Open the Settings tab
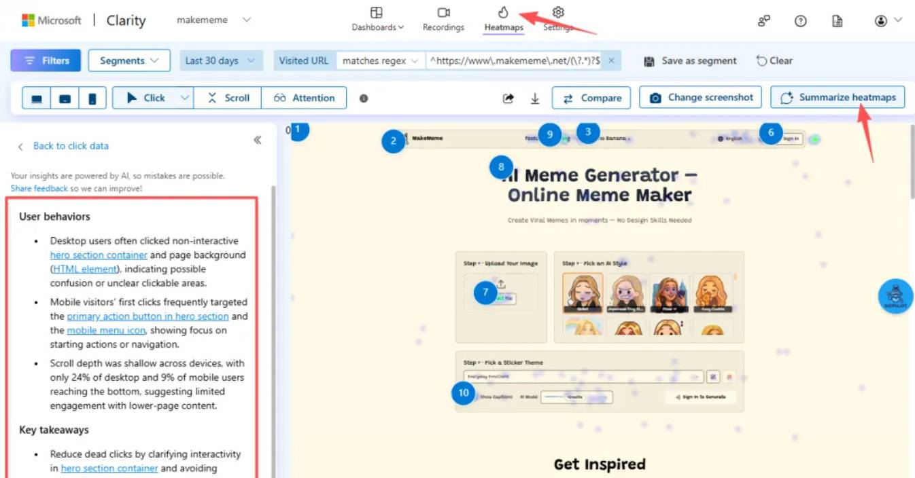This screenshot has width=915, height=478. click(x=558, y=20)
